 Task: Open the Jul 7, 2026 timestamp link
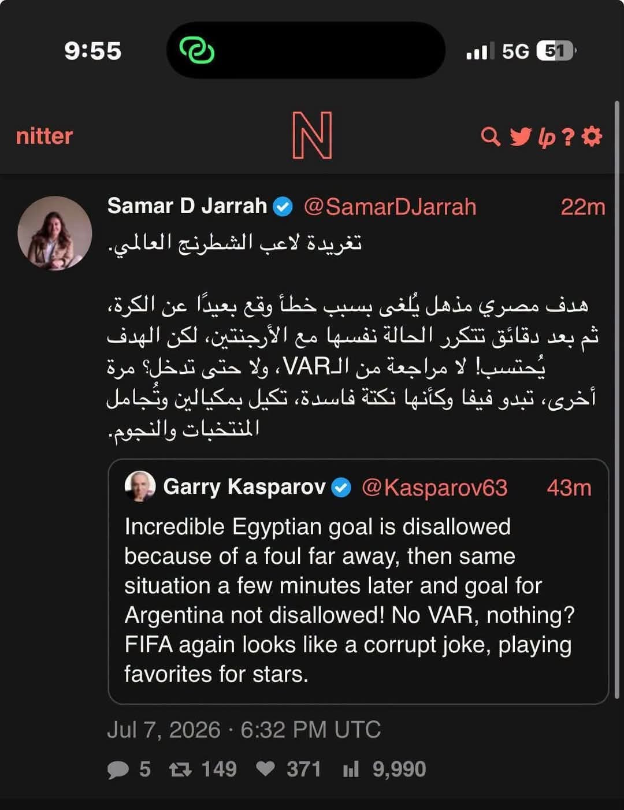tap(244, 730)
